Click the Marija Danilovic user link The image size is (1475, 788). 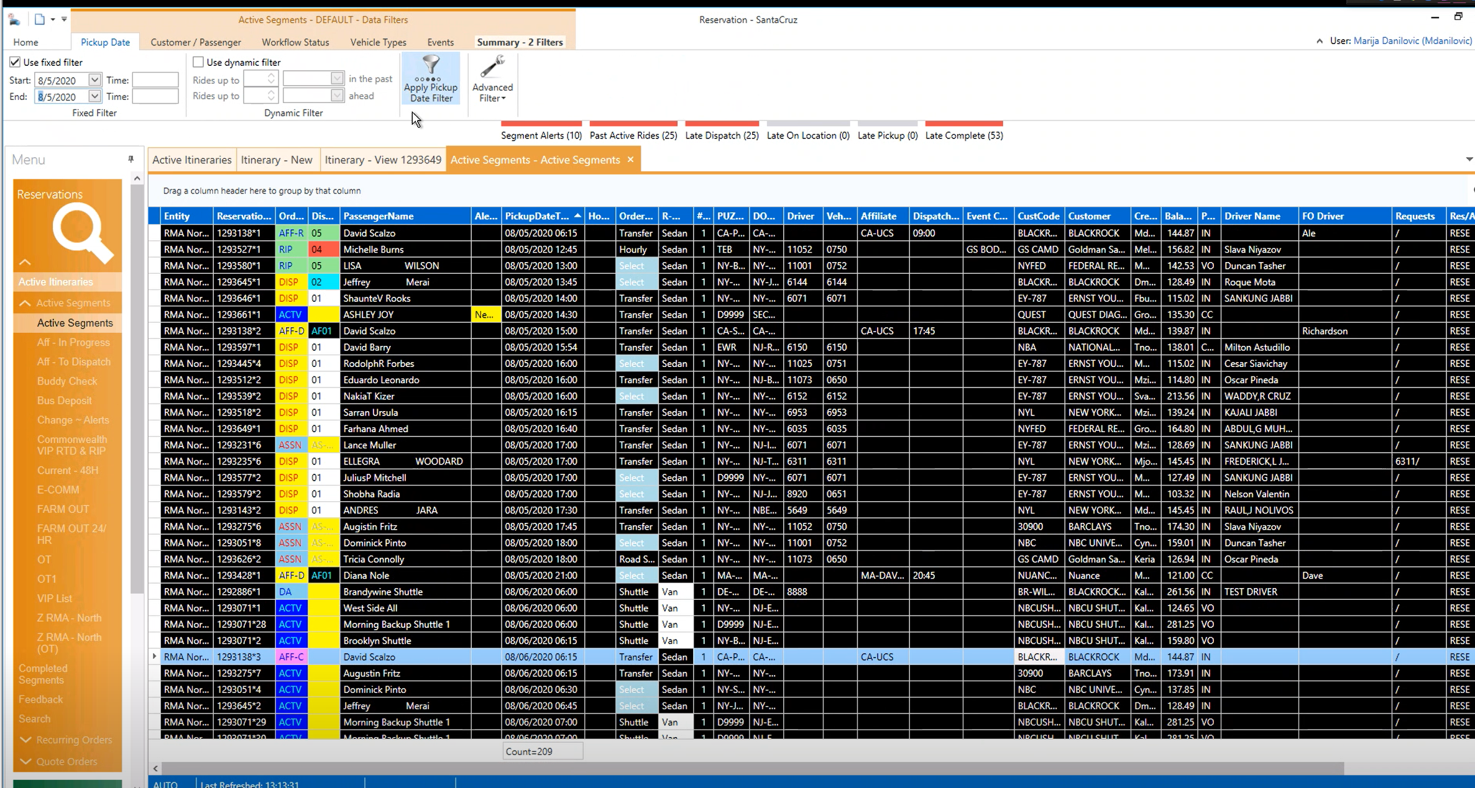(1413, 41)
